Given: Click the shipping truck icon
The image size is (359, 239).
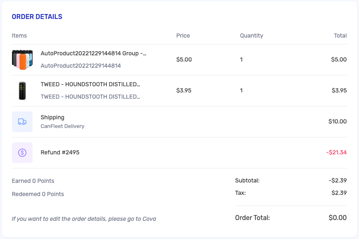Looking at the screenshot, I should tap(22, 121).
